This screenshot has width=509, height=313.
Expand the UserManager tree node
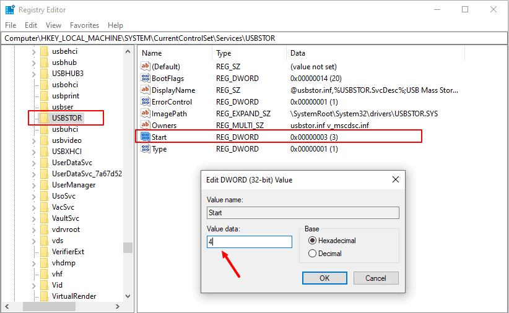pos(34,185)
